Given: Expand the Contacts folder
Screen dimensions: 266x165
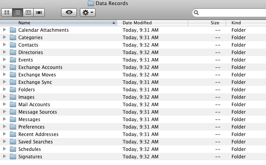Looking at the screenshot, I should tap(5, 45).
